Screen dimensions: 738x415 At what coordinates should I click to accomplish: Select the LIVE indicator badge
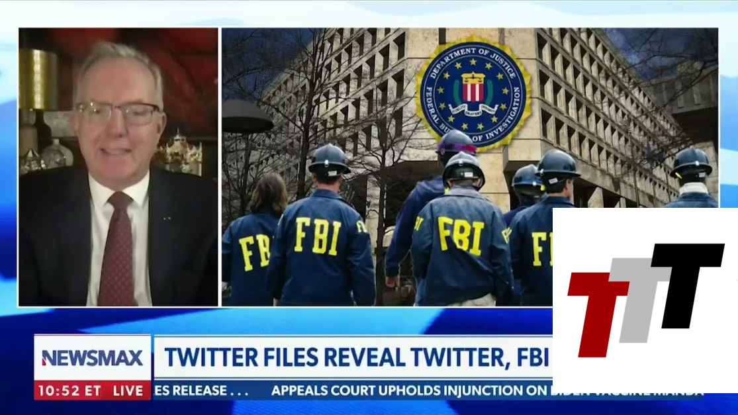click(128, 391)
